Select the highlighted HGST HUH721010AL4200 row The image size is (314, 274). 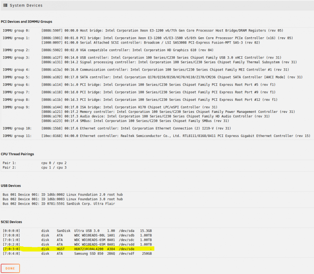(78, 249)
